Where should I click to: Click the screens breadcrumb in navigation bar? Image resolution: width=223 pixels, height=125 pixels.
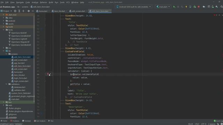tap(25, 7)
